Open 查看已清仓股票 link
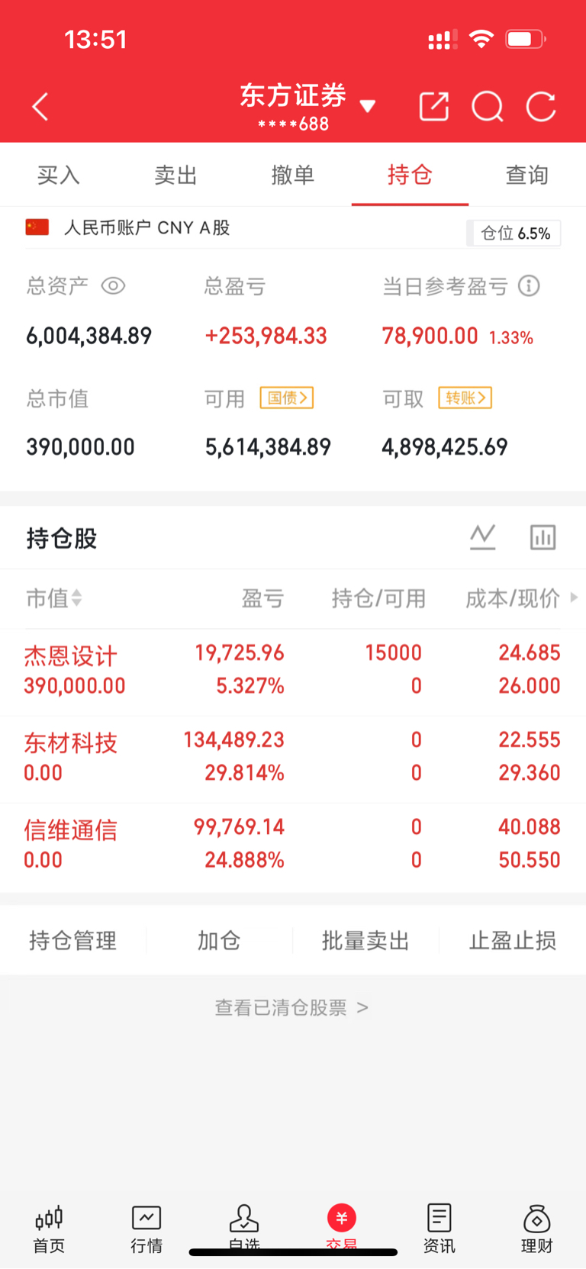Viewport: 586px width, 1269px height. pos(291,1008)
